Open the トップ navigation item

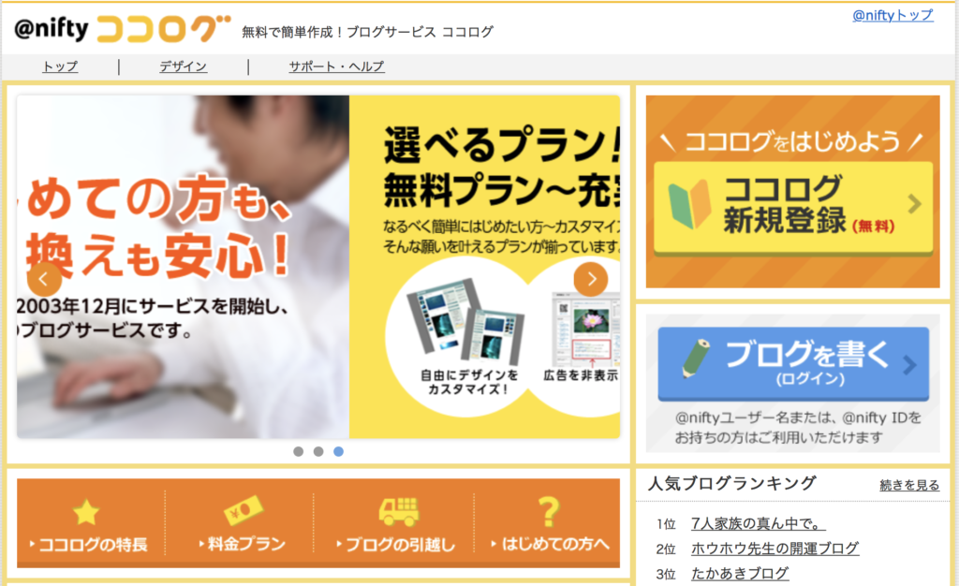tap(60, 66)
